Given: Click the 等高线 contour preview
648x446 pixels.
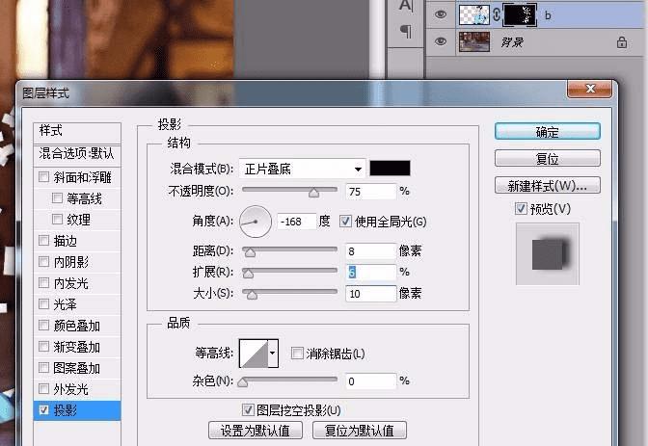Looking at the screenshot, I should coord(254,354).
